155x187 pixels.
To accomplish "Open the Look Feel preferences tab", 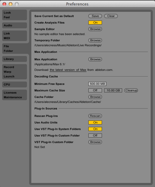I will coord(15,15).
